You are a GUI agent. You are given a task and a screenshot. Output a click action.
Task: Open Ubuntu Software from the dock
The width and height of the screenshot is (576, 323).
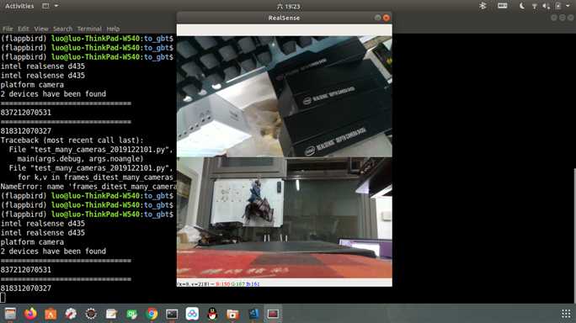(51, 314)
